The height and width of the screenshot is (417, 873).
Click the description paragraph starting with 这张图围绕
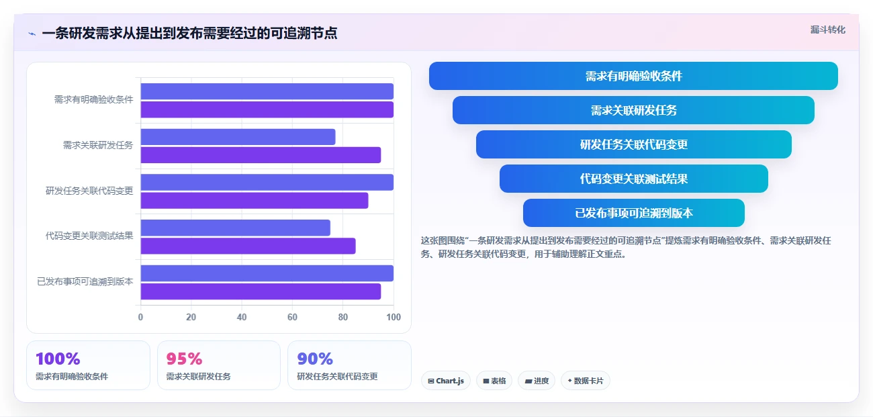pyautogui.click(x=627, y=247)
